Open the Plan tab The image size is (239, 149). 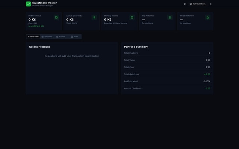(x=74, y=37)
